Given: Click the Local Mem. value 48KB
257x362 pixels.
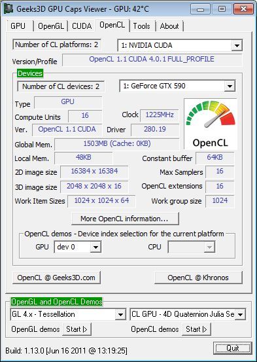Looking at the screenshot, I should pos(84,158).
